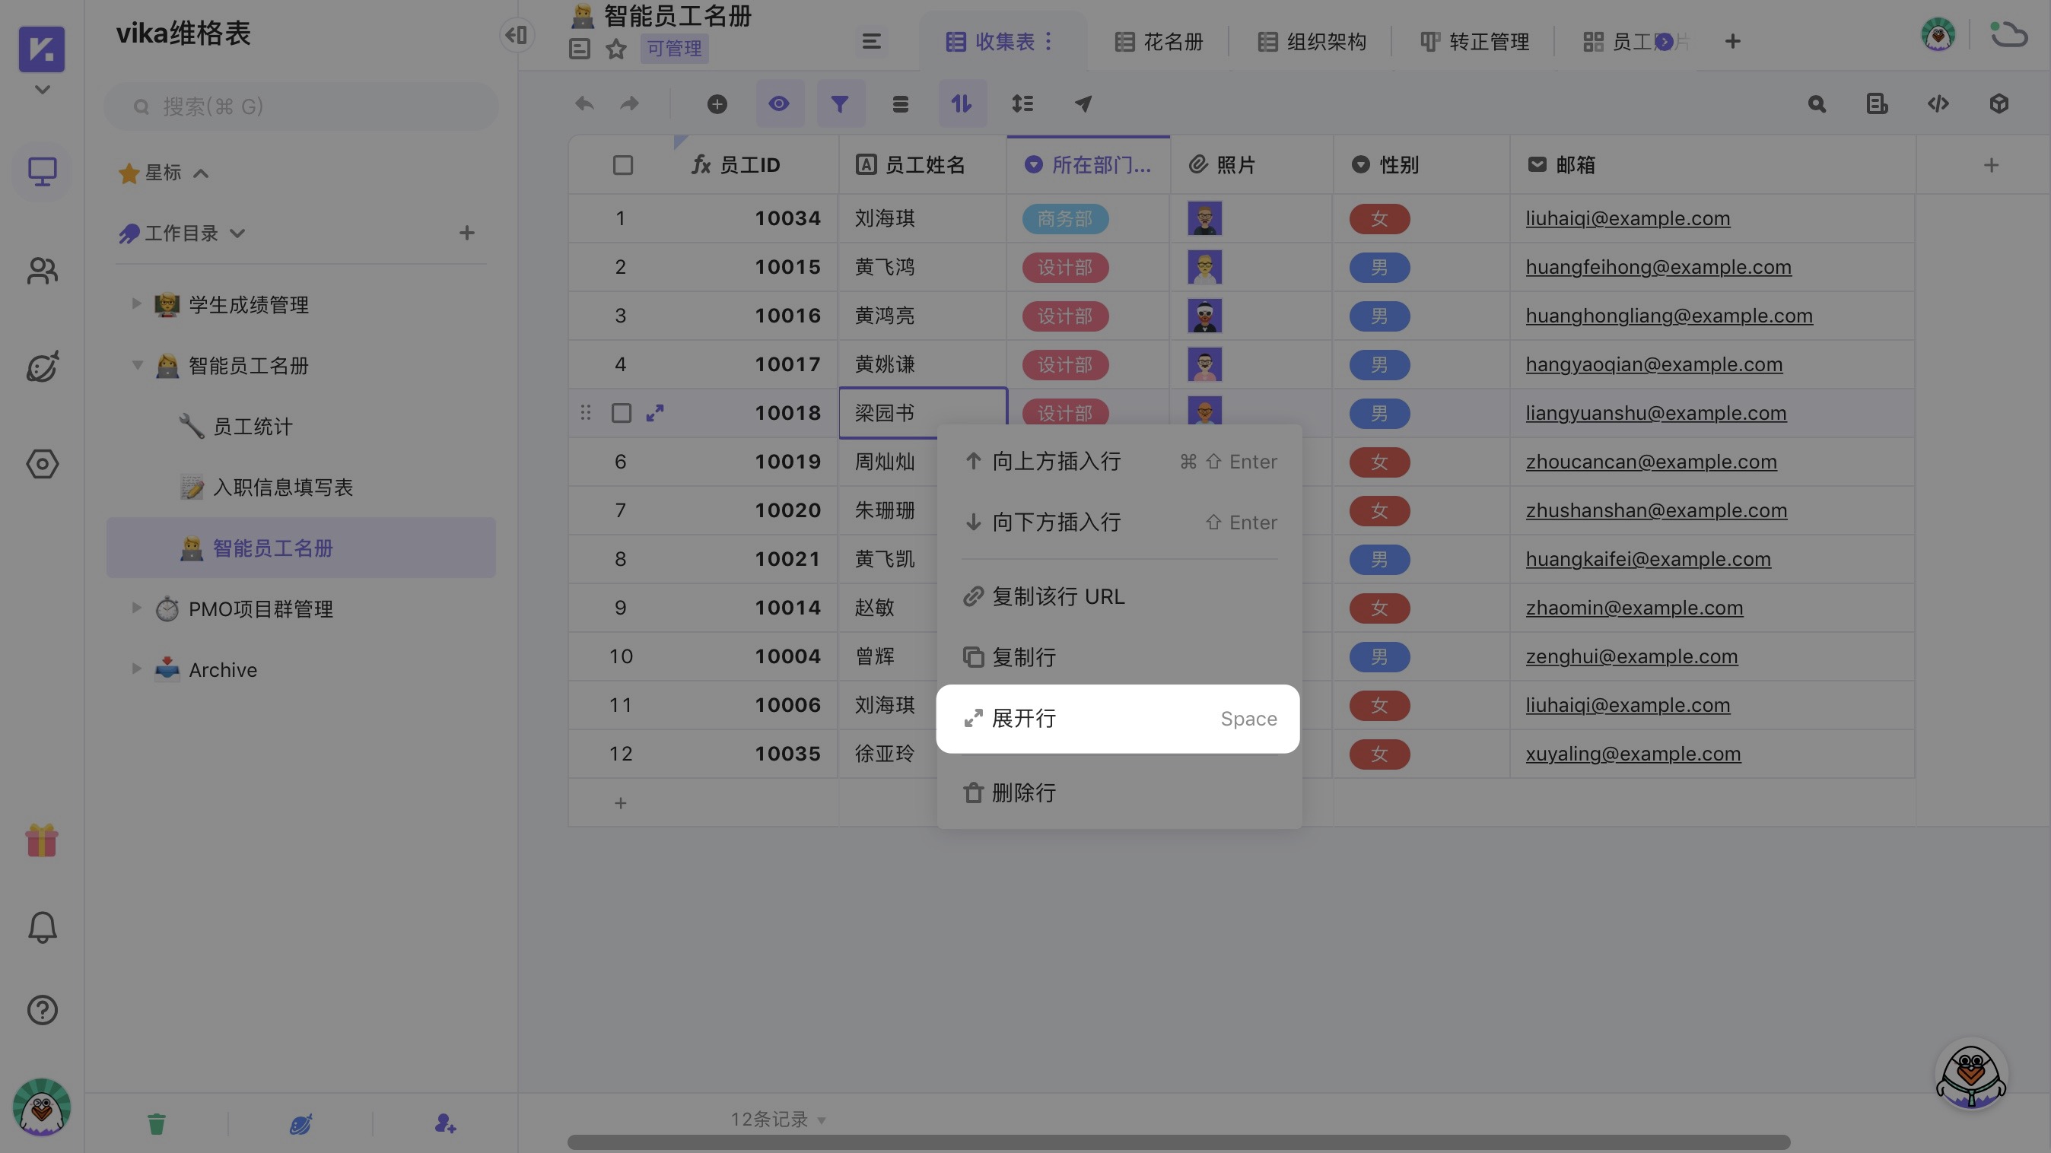Click the undo arrow in the toolbar
The height and width of the screenshot is (1153, 2051).
point(584,103)
